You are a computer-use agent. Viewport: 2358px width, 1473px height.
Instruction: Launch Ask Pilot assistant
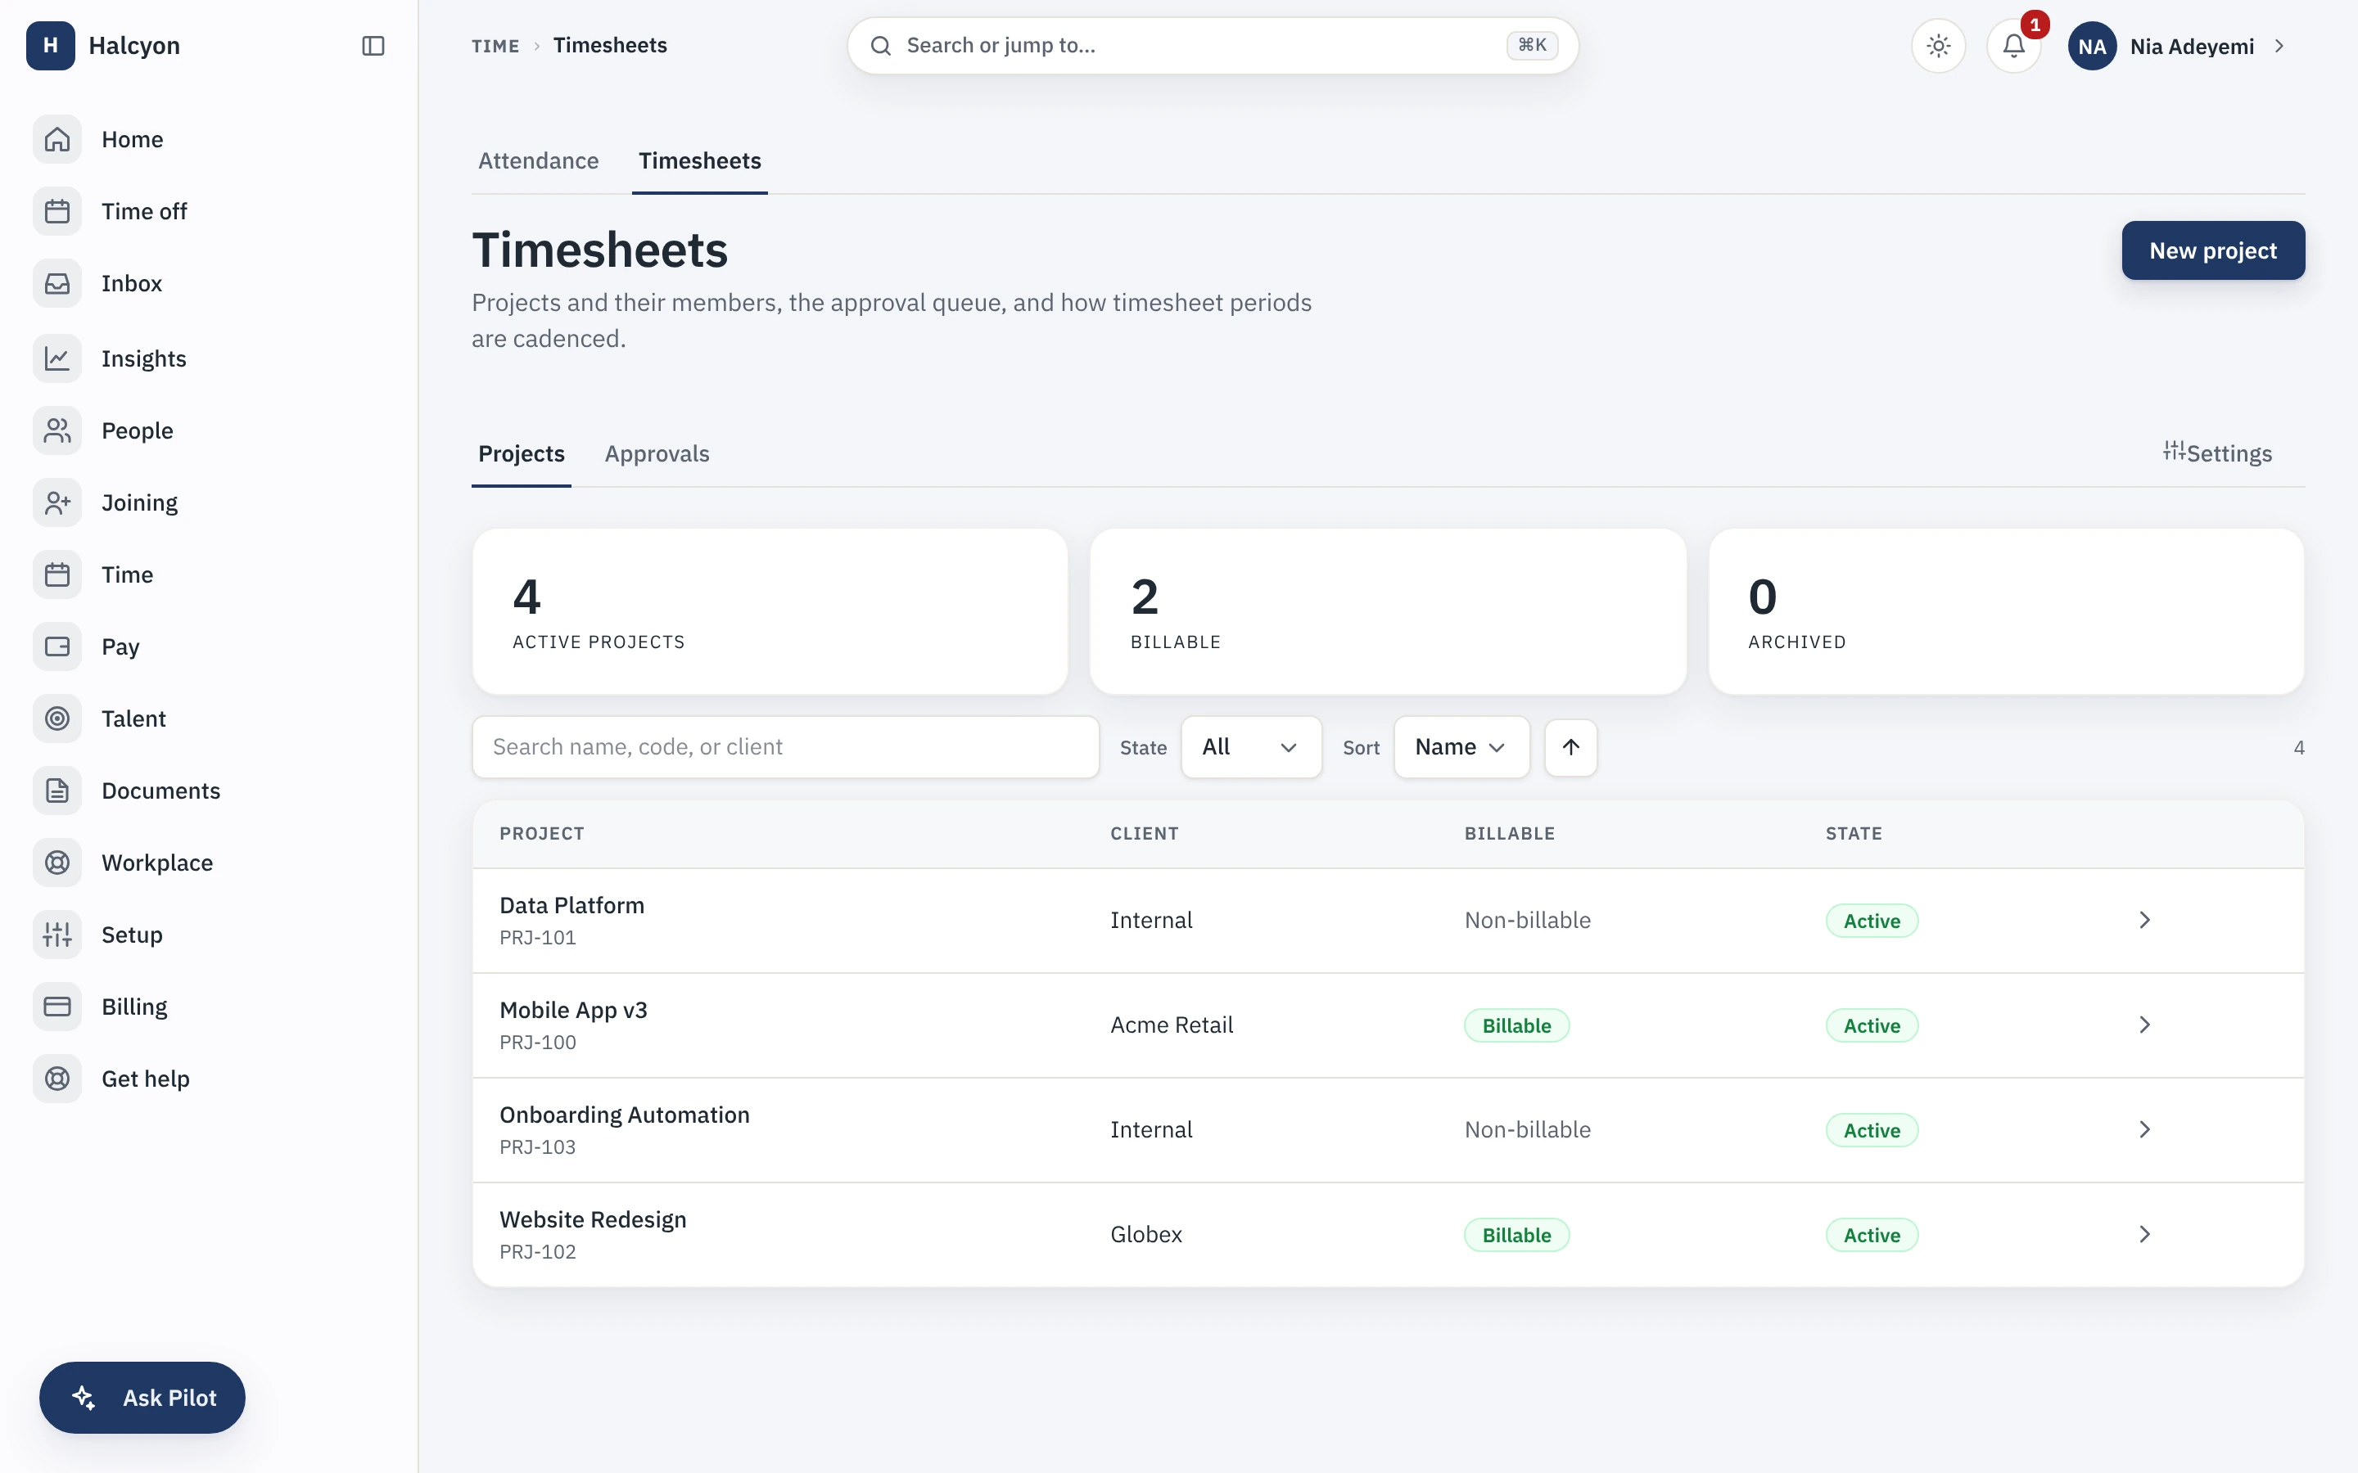click(x=142, y=1397)
